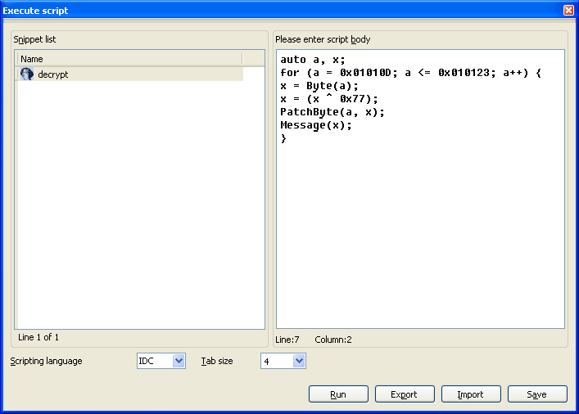Click the Execute script title bar

tap(246, 11)
